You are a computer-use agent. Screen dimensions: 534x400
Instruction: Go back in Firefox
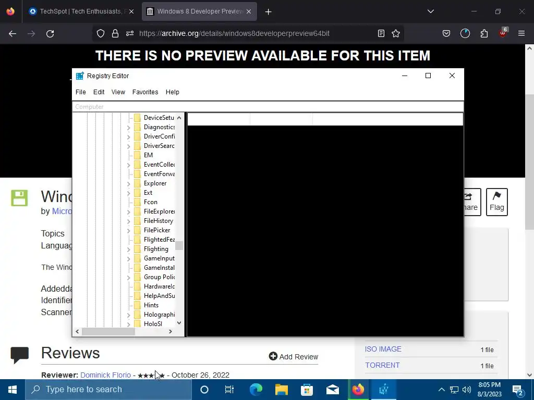pos(13,33)
